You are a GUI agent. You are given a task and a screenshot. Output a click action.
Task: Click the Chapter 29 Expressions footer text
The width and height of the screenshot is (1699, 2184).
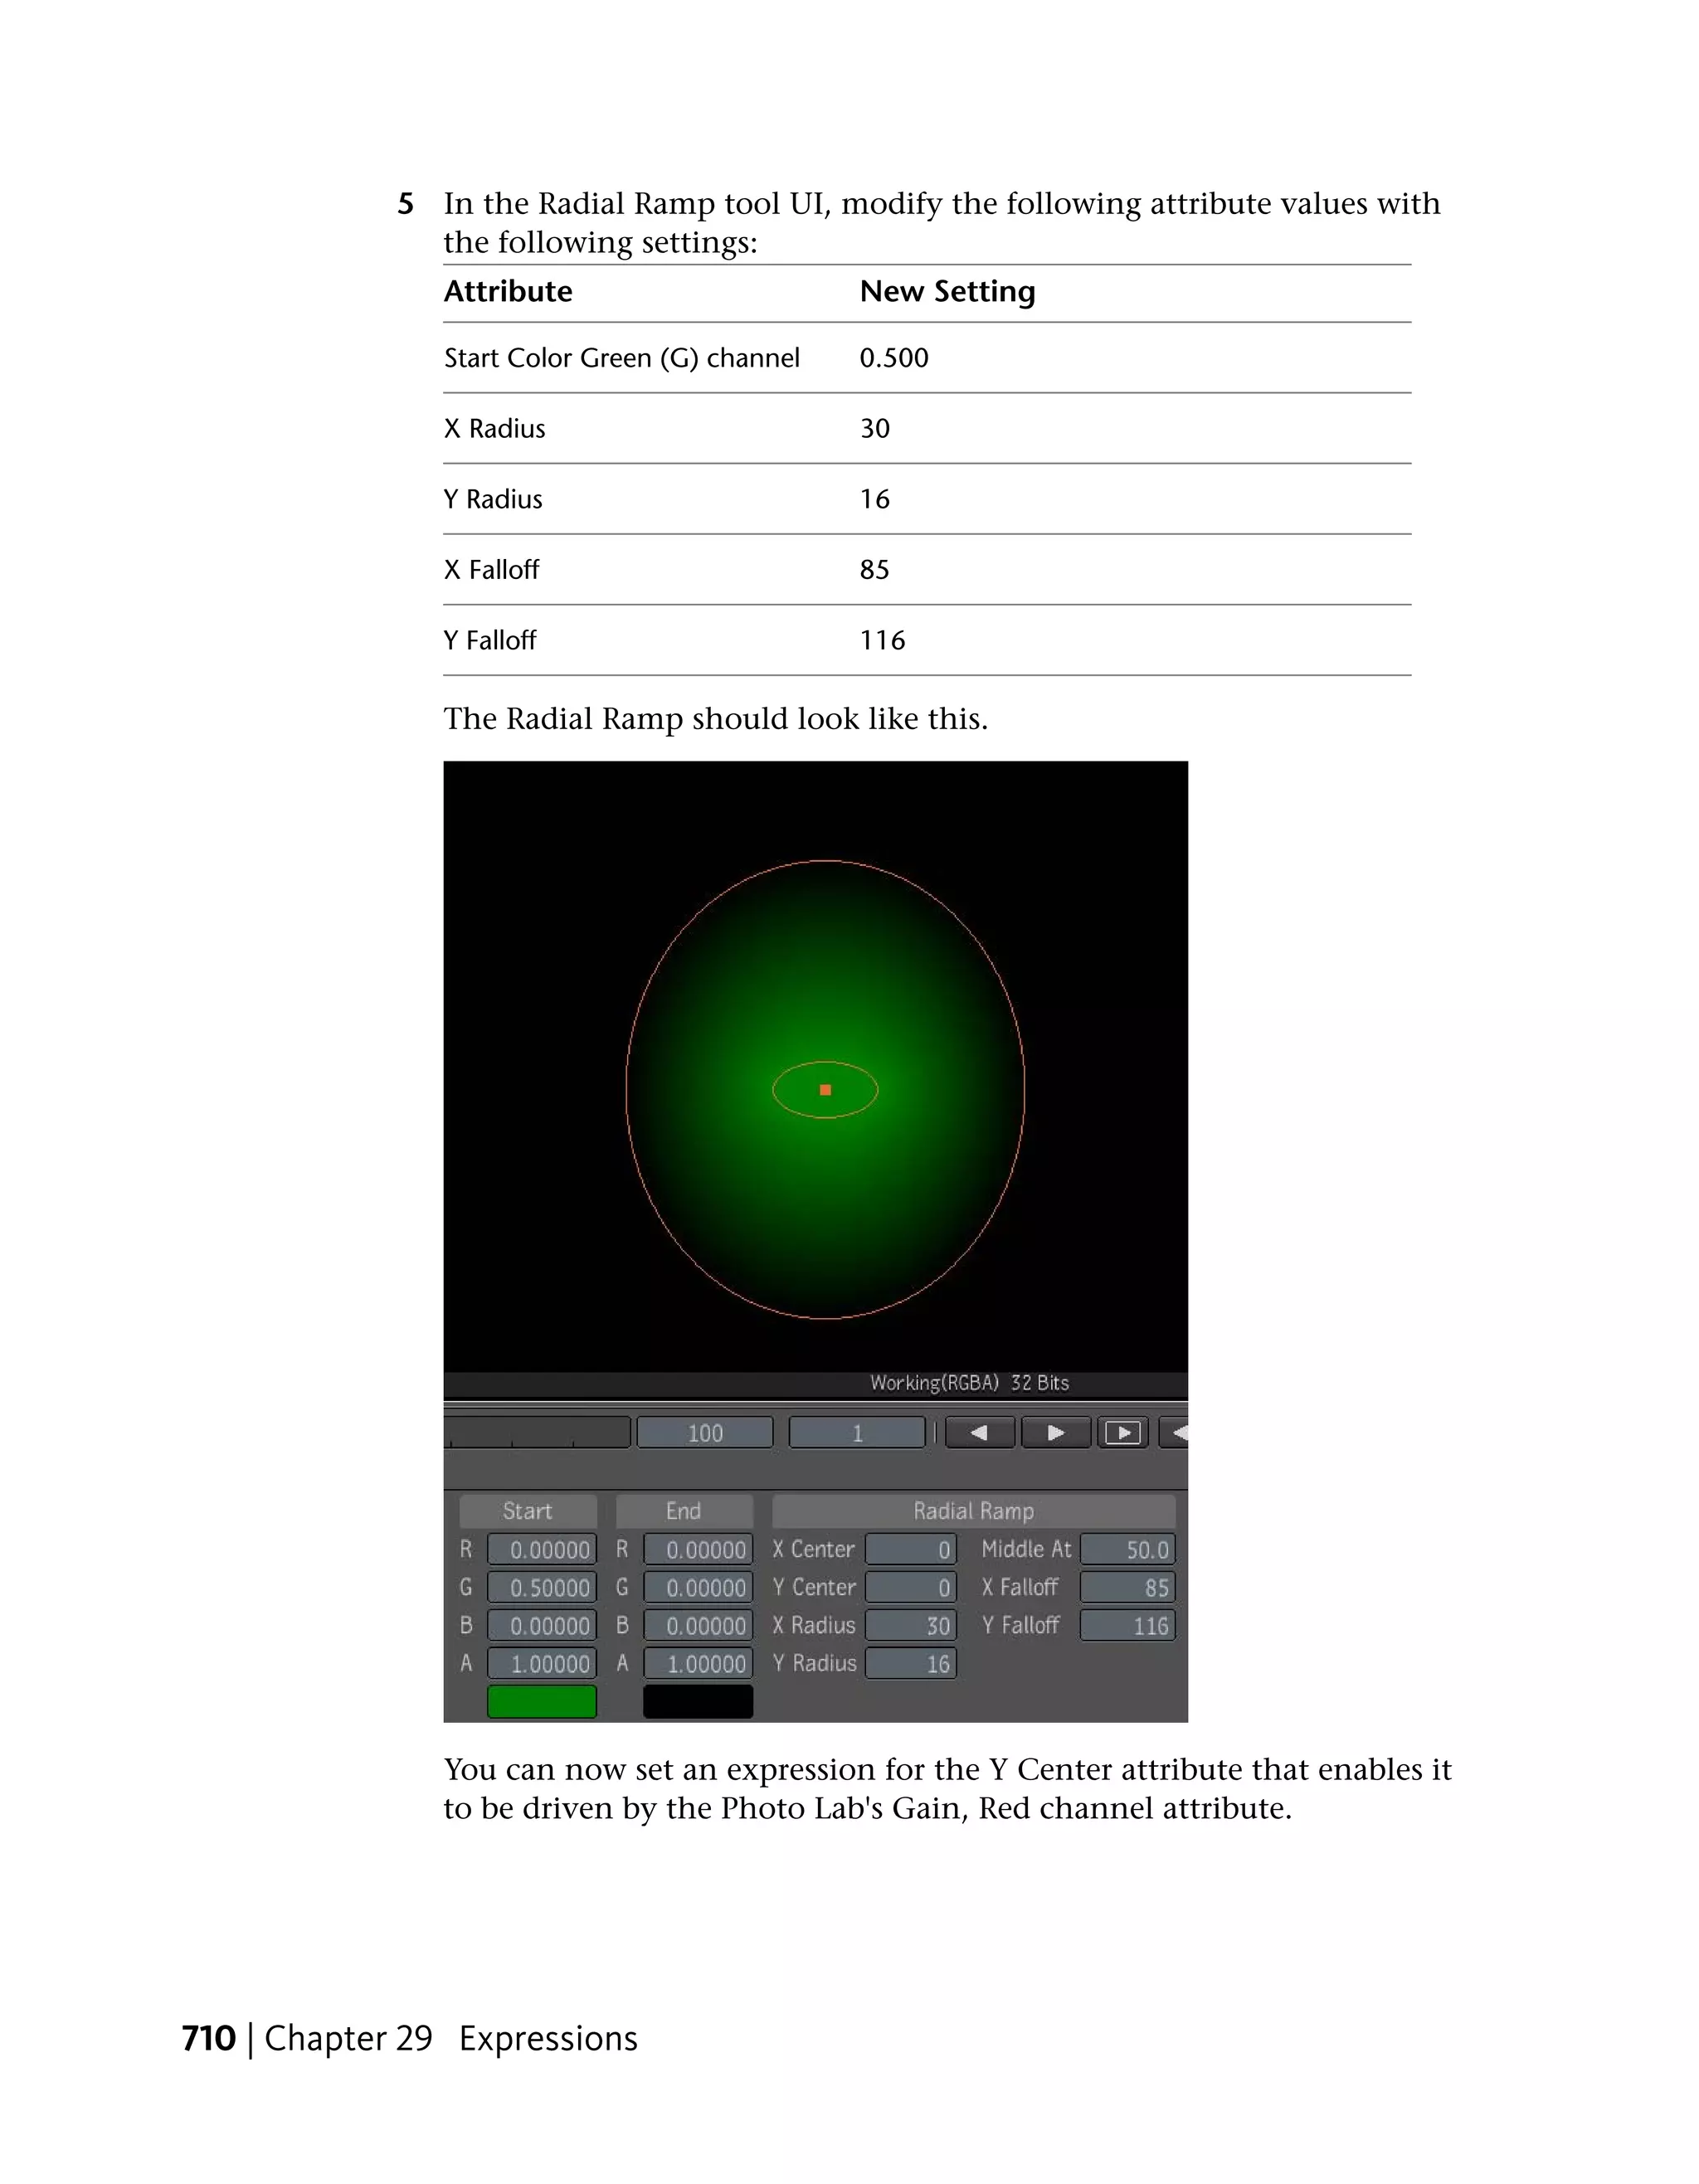click(x=450, y=2038)
